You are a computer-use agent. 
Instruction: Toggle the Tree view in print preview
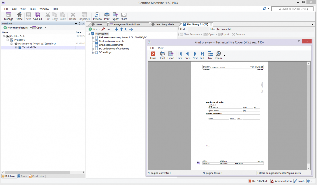pos(210,55)
